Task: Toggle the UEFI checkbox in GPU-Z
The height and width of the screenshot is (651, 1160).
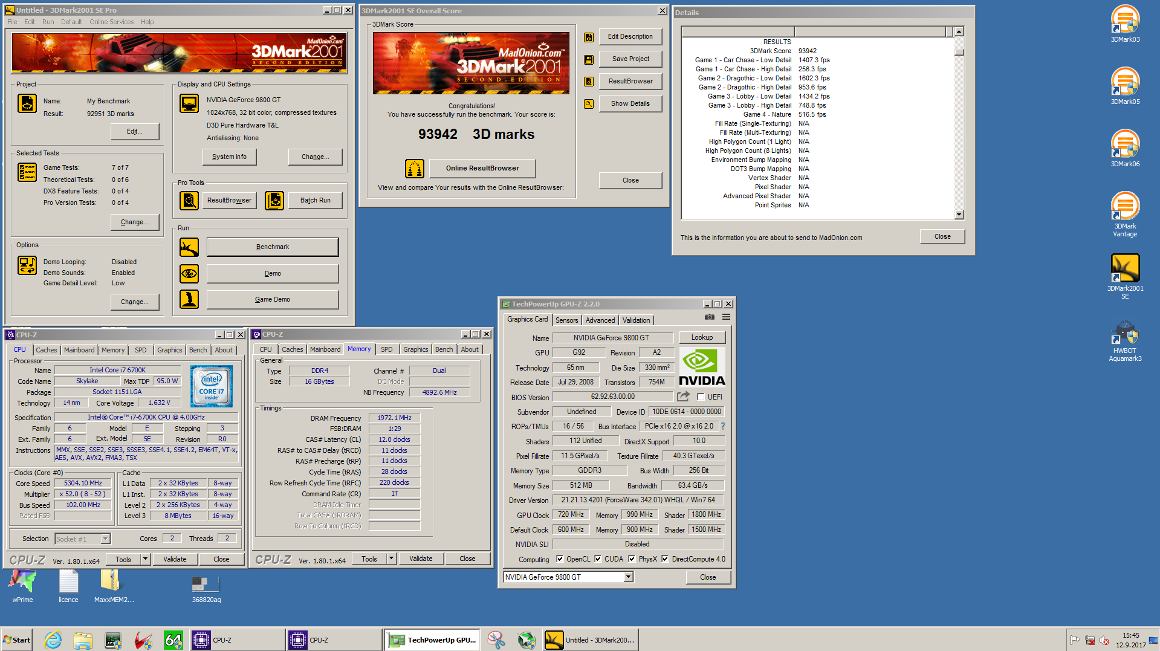Action: [x=701, y=397]
